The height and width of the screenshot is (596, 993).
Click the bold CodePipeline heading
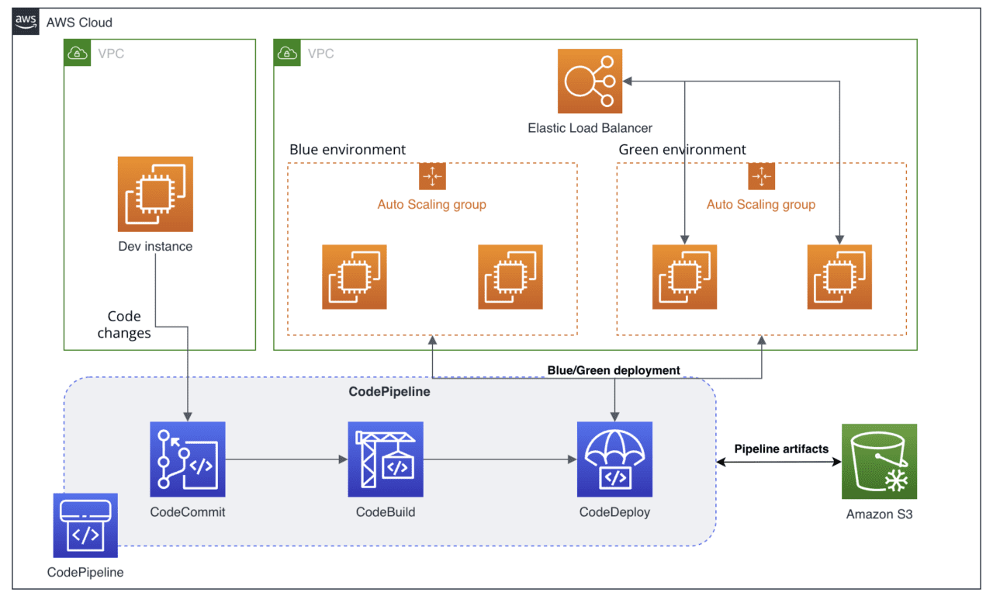[x=389, y=392]
